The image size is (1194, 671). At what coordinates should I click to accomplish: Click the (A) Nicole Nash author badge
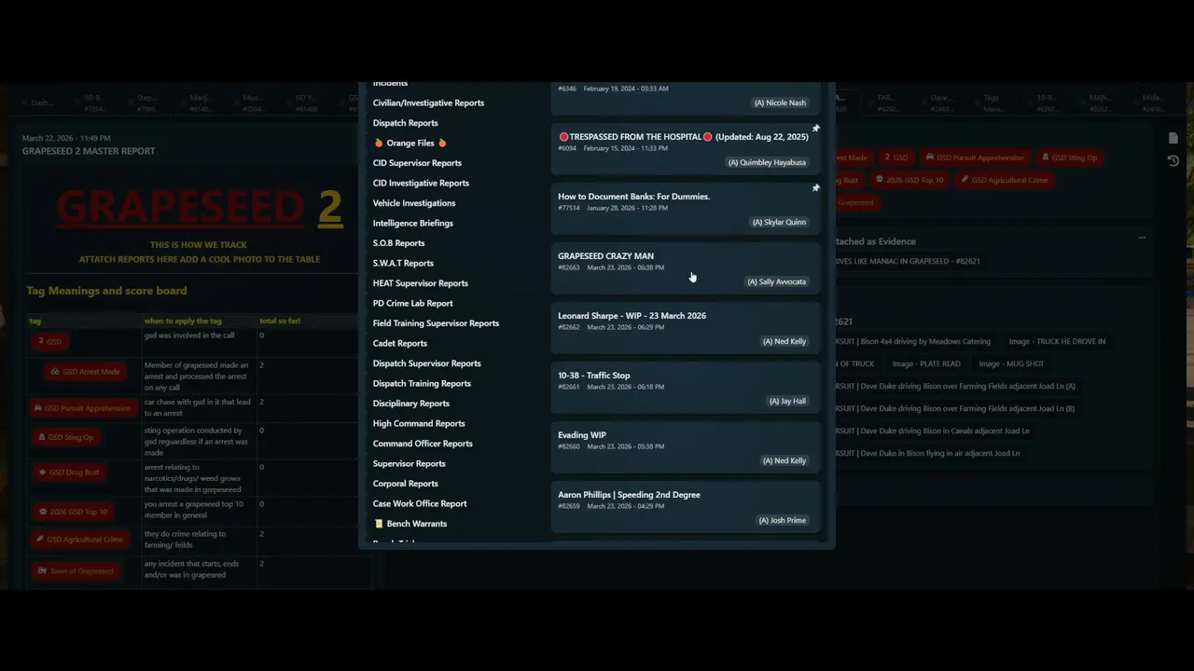pos(780,103)
